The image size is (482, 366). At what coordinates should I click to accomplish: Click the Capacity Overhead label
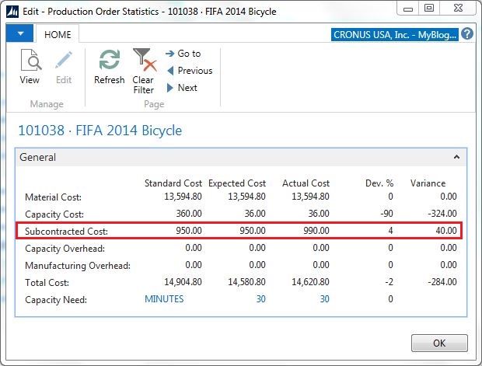click(x=65, y=249)
